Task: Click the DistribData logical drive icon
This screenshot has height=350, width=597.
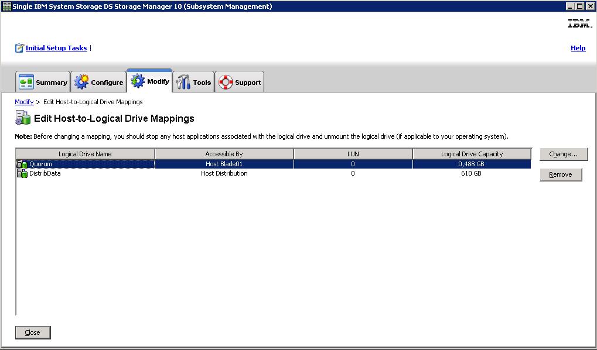Action: pos(22,173)
